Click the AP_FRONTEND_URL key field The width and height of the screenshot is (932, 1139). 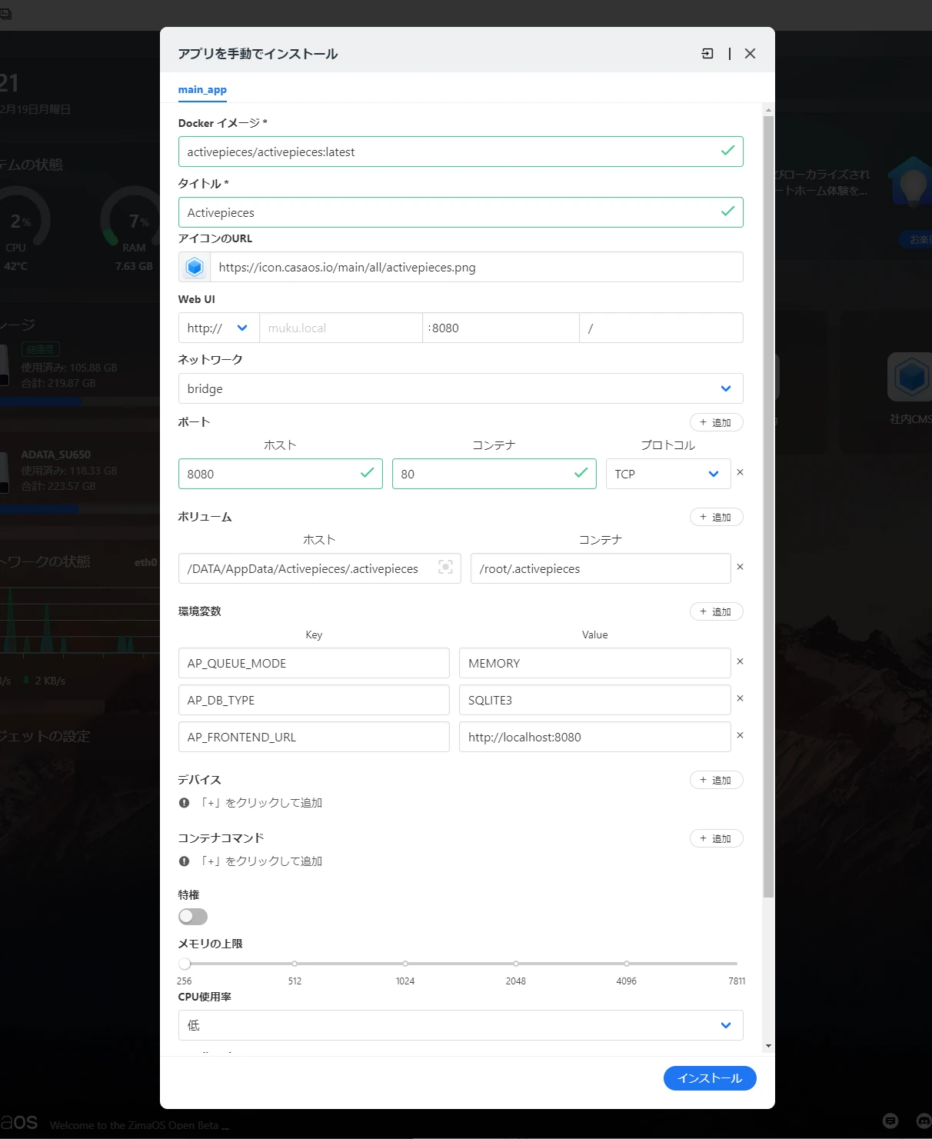click(314, 737)
